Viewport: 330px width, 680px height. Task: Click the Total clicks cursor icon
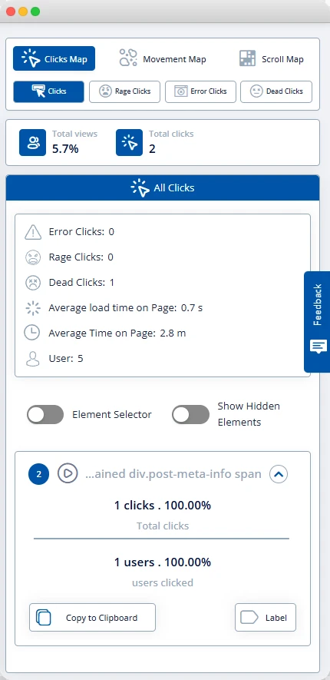[x=129, y=142]
